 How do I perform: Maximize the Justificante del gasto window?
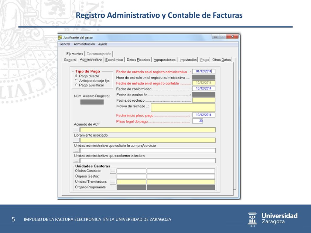tap(223, 37)
